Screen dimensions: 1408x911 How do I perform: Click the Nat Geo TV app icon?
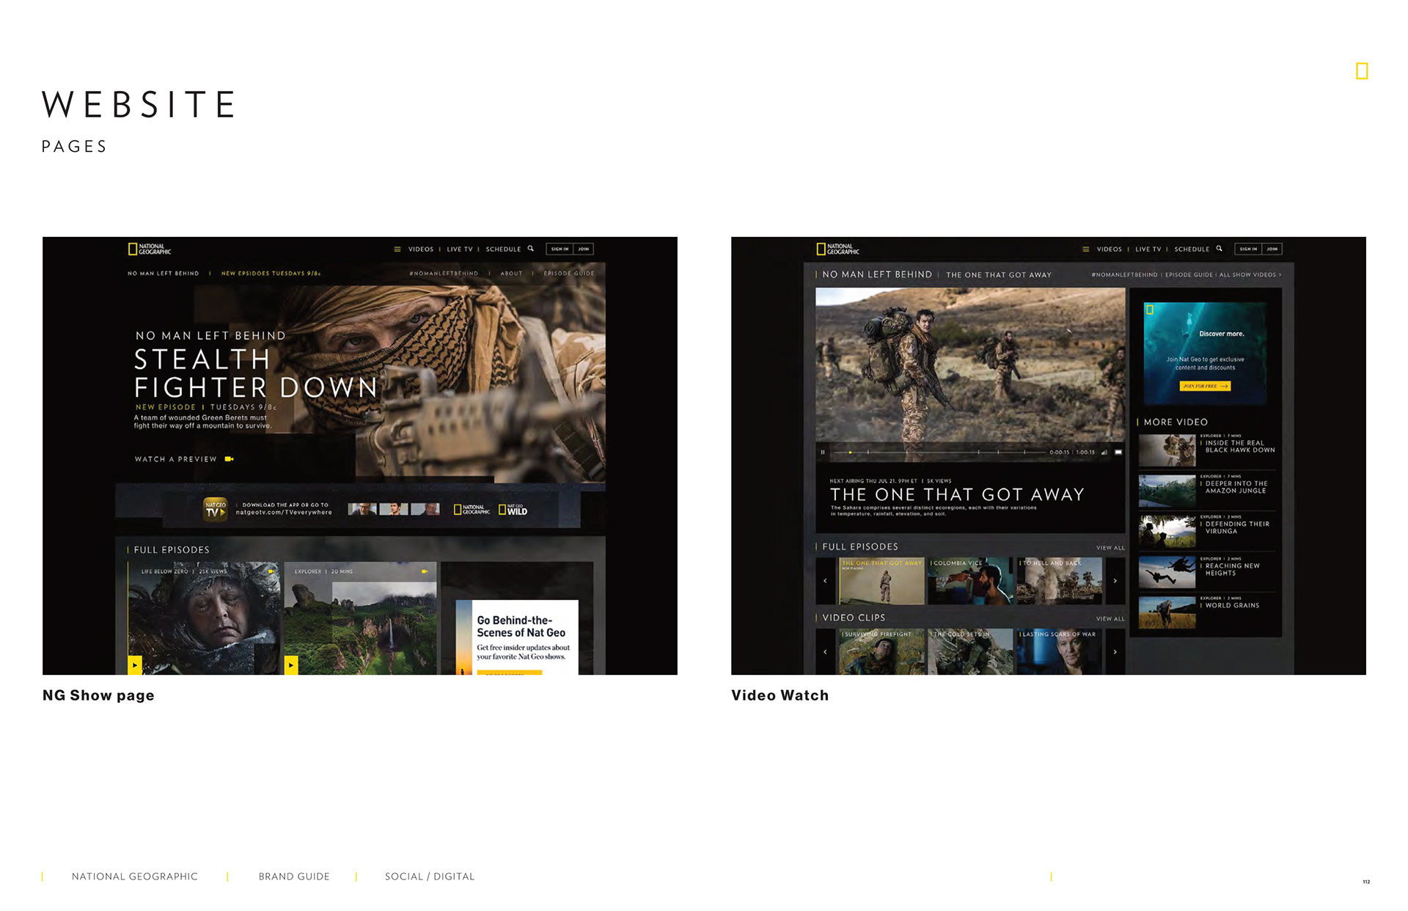[215, 509]
